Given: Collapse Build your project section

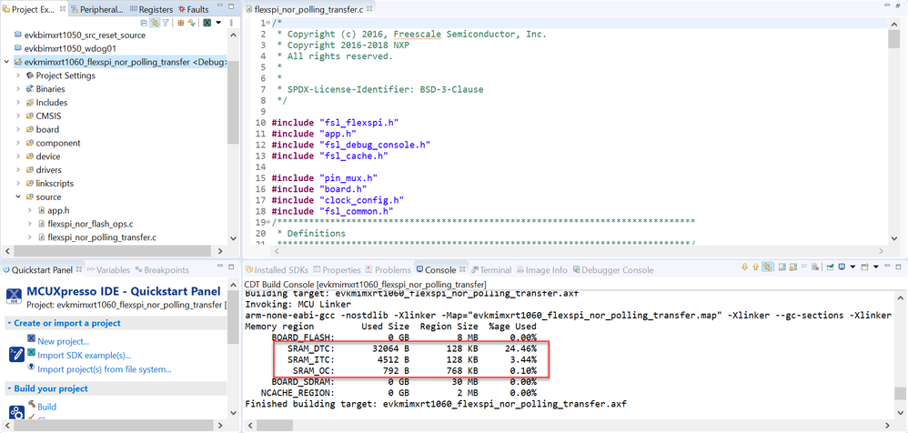Looking at the screenshot, I should tap(9, 388).
